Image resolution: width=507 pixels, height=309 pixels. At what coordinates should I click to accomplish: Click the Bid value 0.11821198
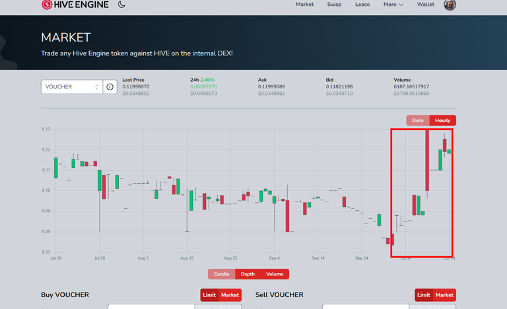click(339, 86)
